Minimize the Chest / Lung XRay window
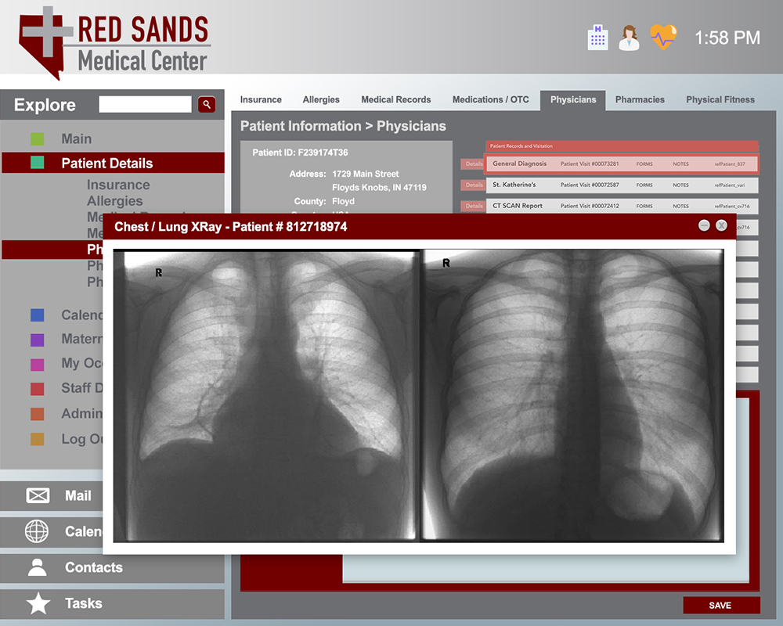 704,225
